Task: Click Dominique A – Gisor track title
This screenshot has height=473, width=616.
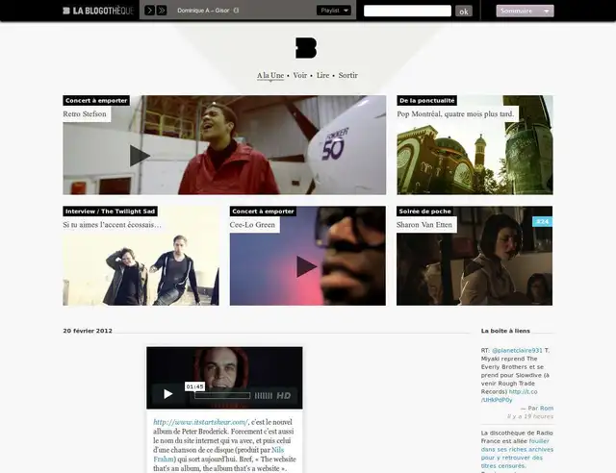Action: [x=203, y=11]
